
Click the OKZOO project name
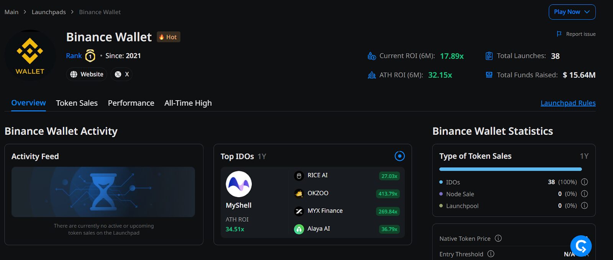point(318,193)
